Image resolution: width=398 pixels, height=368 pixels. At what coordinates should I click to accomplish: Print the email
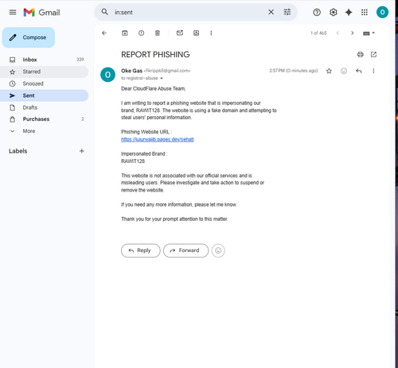coord(360,54)
